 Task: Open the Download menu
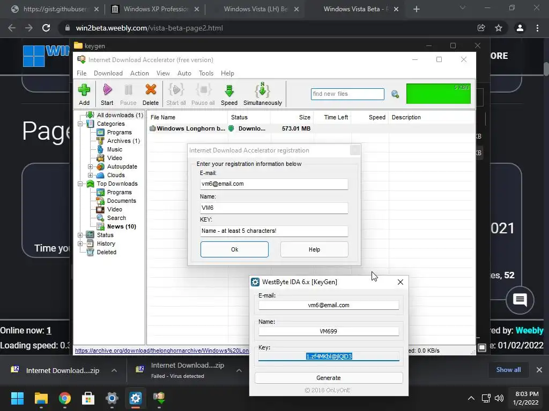(x=108, y=73)
